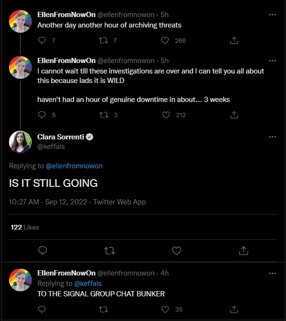The width and height of the screenshot is (286, 321).
Task: Like Clara Sorrenti's 'IS IT STILL GOING' tweet
Action: [x=177, y=250]
